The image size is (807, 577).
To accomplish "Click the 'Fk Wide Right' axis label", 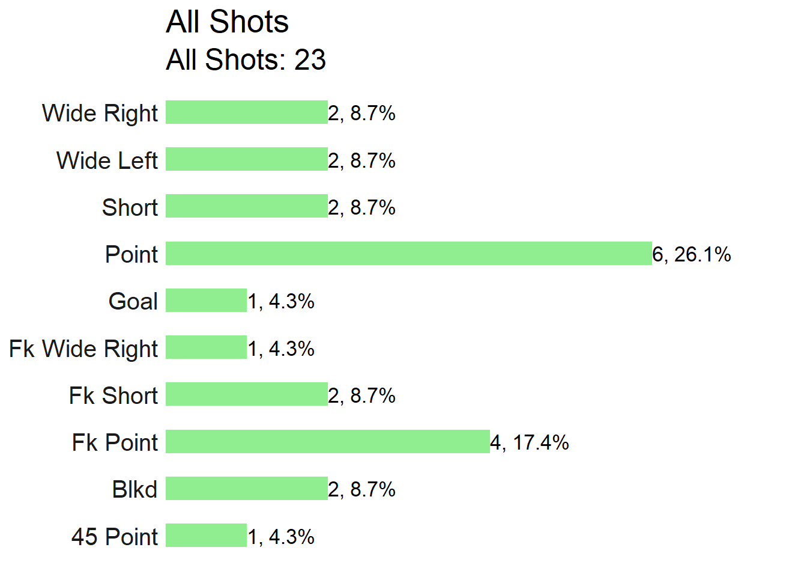I will click(83, 349).
